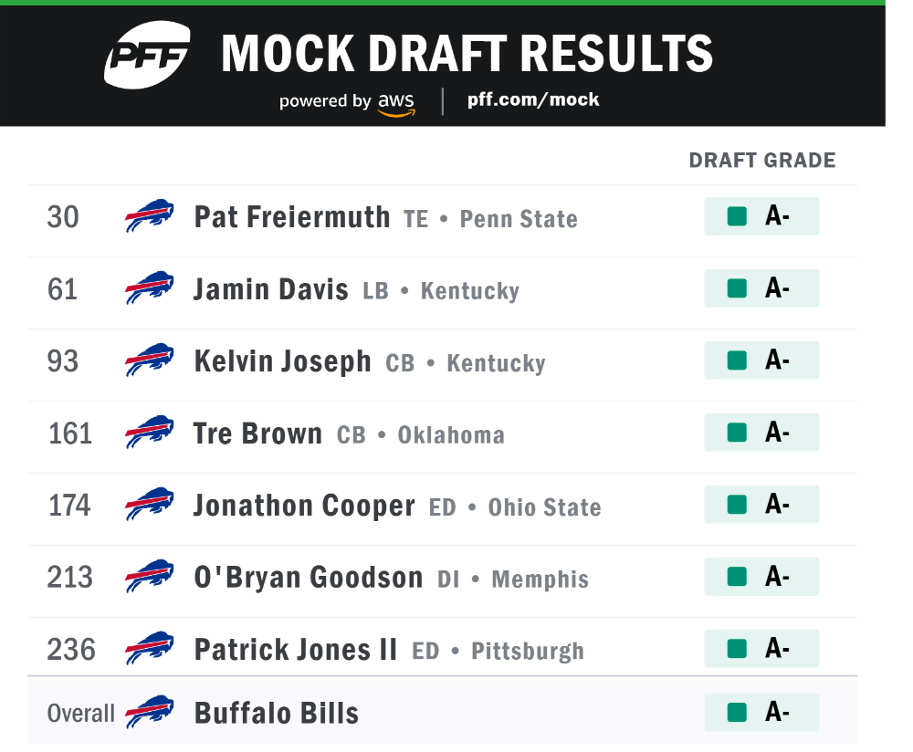Select the Jamin Davis player name
913x752 pixels.
[x=271, y=289]
